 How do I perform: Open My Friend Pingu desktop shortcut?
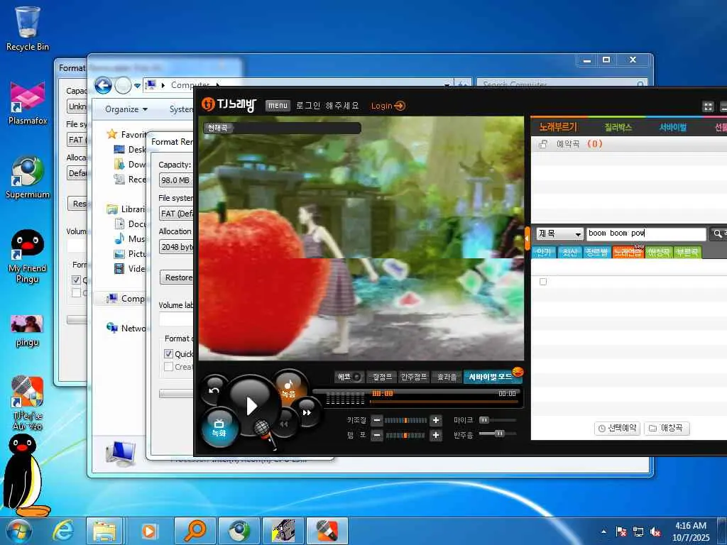click(28, 255)
